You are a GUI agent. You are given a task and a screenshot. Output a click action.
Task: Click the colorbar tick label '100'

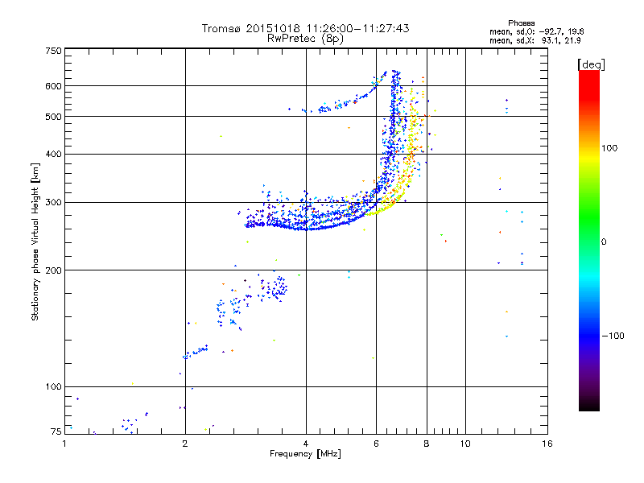tap(609, 148)
